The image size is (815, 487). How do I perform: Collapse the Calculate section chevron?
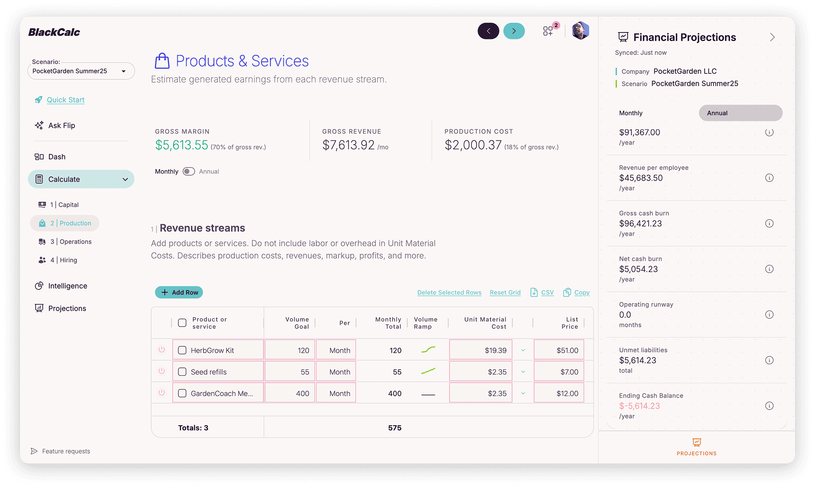tap(125, 179)
